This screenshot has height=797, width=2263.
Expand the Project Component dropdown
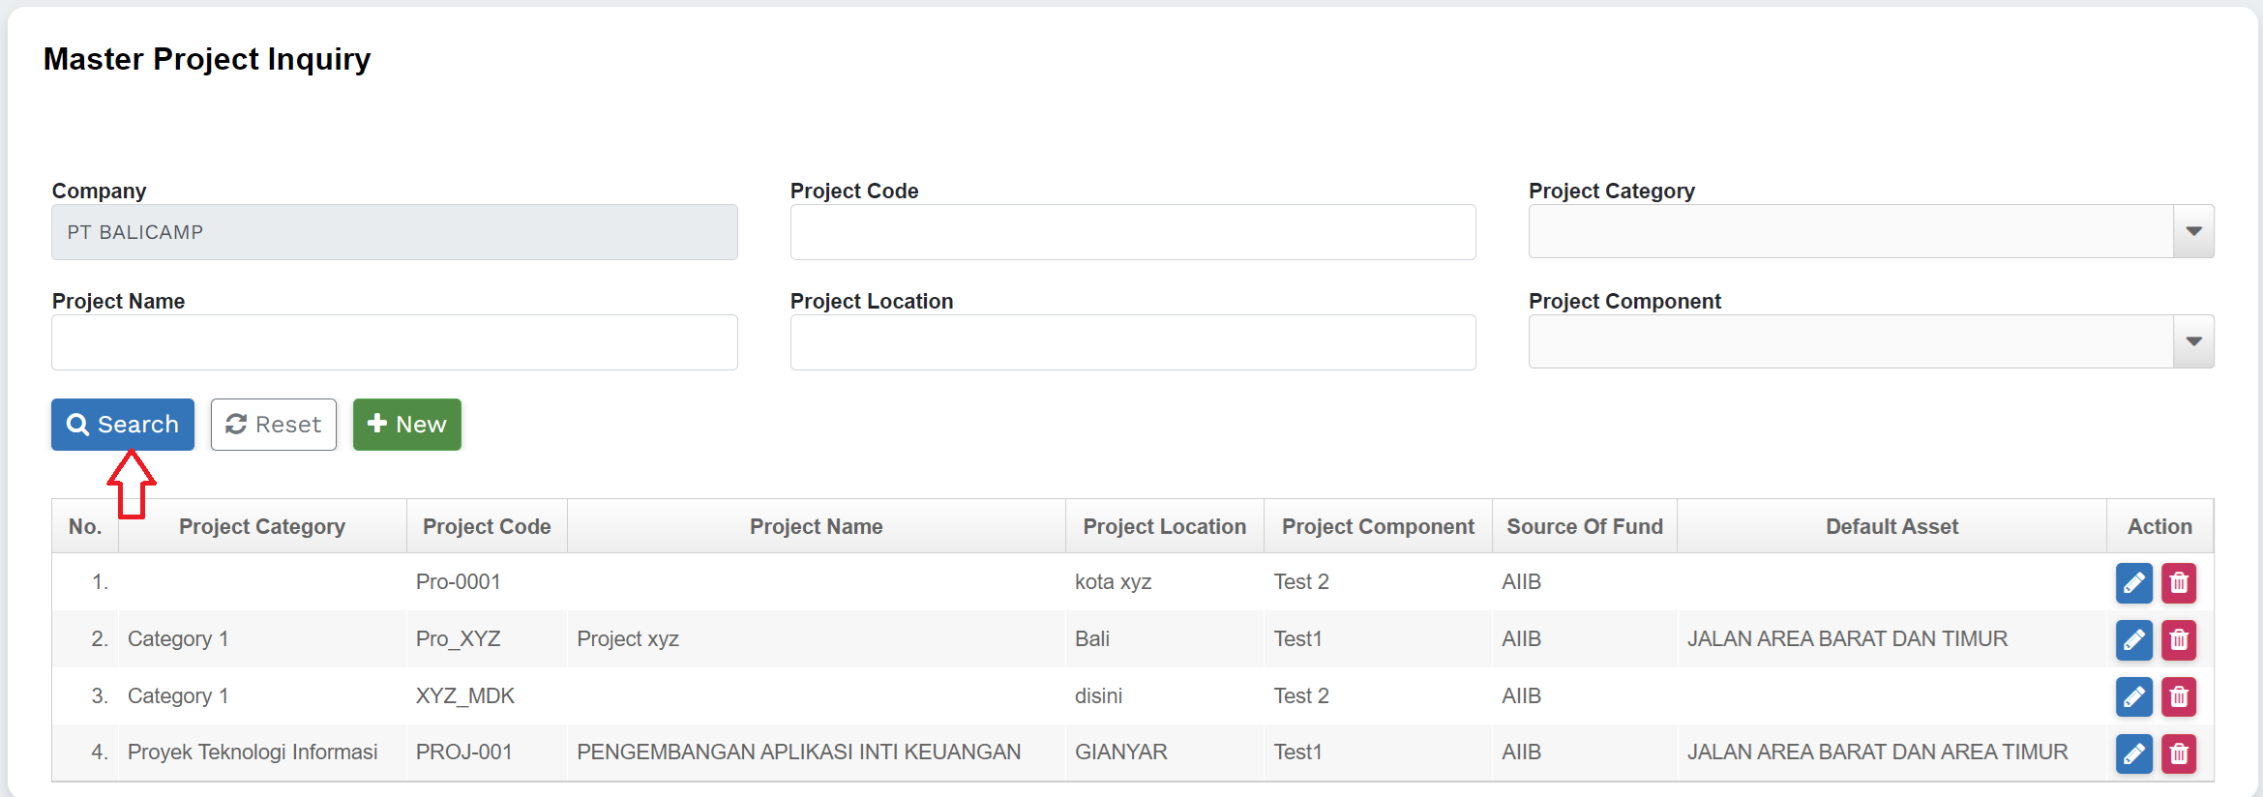(2192, 342)
